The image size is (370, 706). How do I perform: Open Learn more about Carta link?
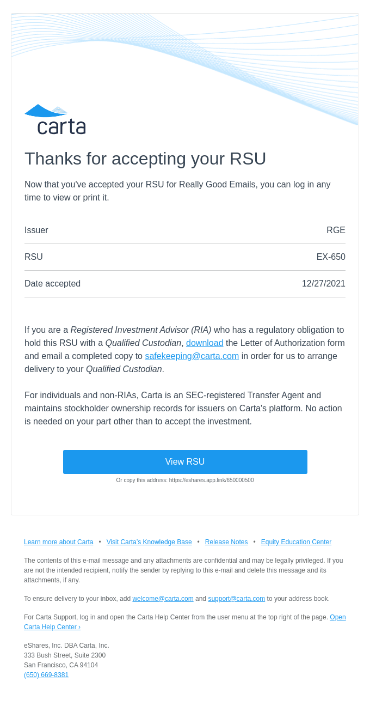[x=59, y=542]
